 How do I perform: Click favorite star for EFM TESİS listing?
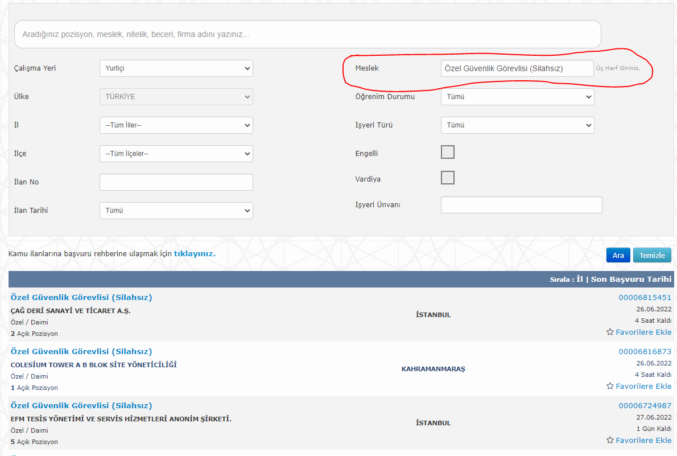610,440
